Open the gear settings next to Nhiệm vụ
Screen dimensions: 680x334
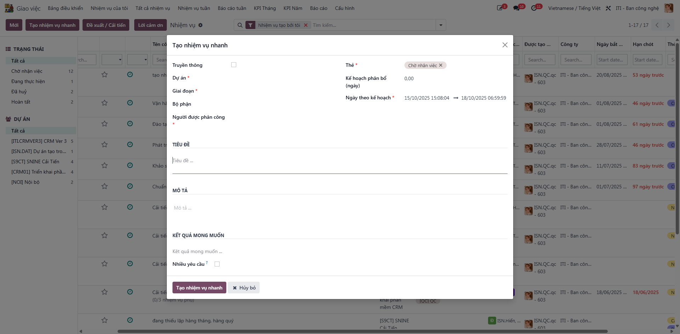[200, 25]
